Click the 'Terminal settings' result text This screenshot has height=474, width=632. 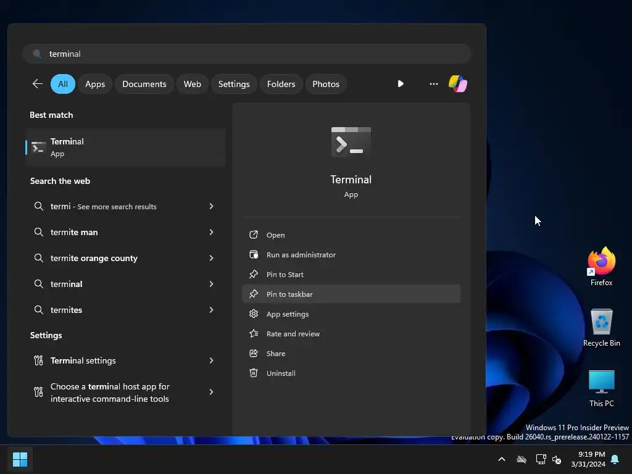coord(83,360)
